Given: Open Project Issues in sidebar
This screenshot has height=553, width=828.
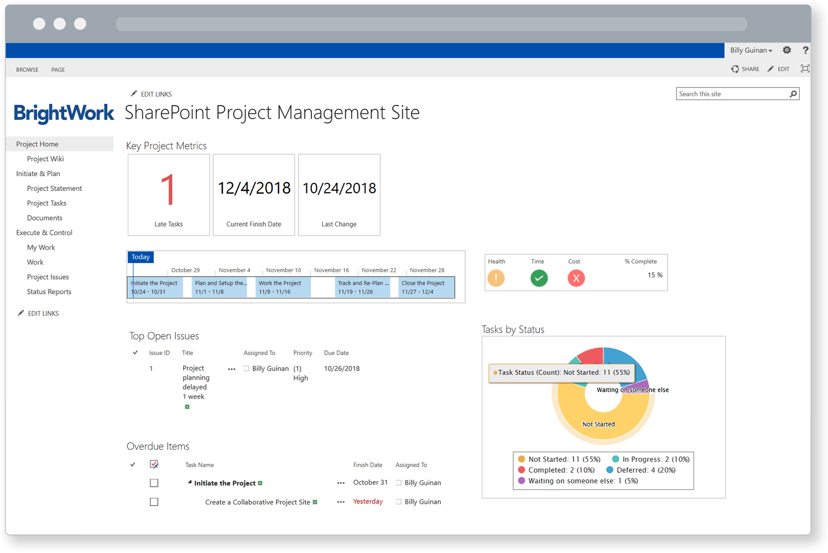Looking at the screenshot, I should coord(48,277).
